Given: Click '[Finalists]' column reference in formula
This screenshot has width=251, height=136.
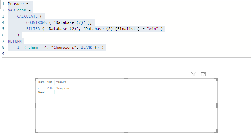Looking at the screenshot, I should click(x=127, y=29).
